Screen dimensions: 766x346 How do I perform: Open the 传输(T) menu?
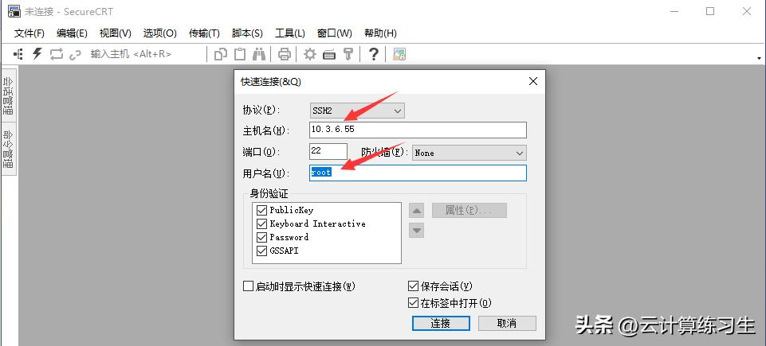[204, 33]
